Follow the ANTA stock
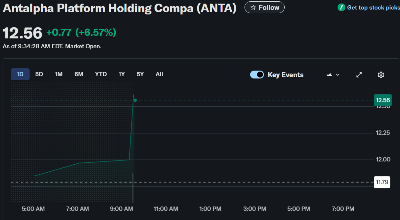Screen dimensions: 400x220 click(x=265, y=8)
